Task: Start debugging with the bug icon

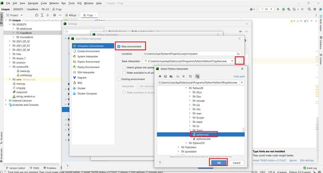Action: coord(283,9)
